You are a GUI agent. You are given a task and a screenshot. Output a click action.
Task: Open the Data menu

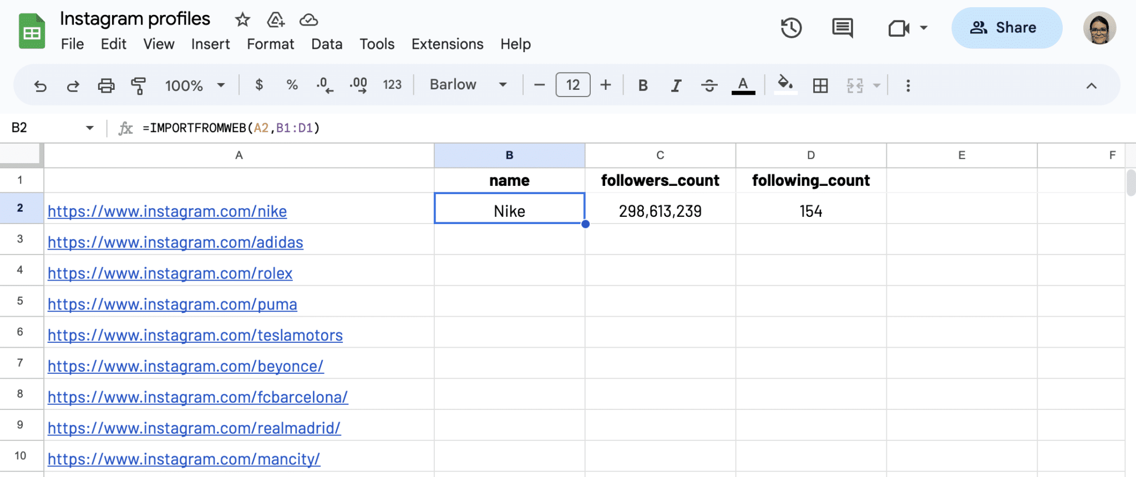pos(327,44)
